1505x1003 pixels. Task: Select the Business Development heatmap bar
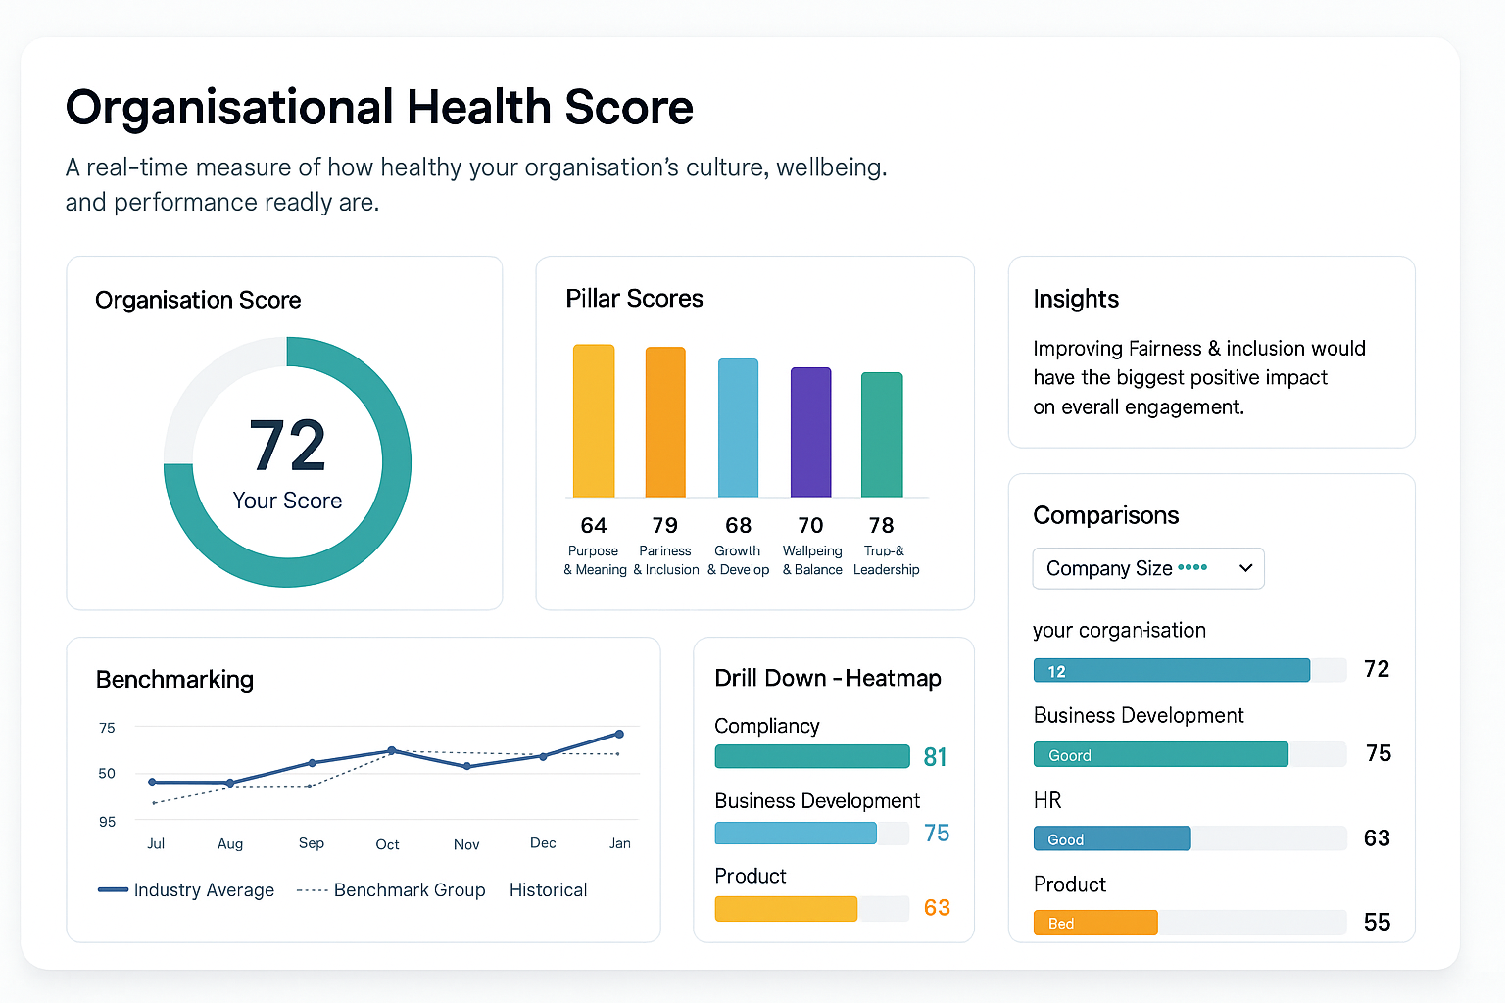click(796, 833)
